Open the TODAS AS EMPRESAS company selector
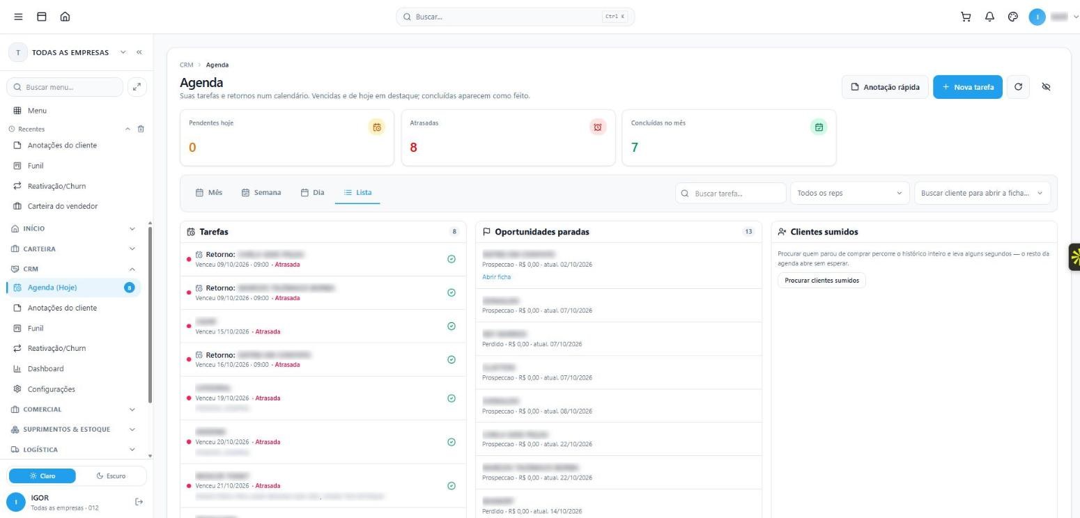 tap(68, 52)
